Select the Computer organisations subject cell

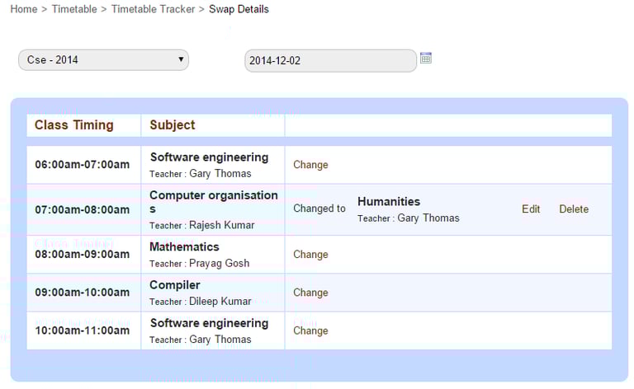tap(213, 202)
